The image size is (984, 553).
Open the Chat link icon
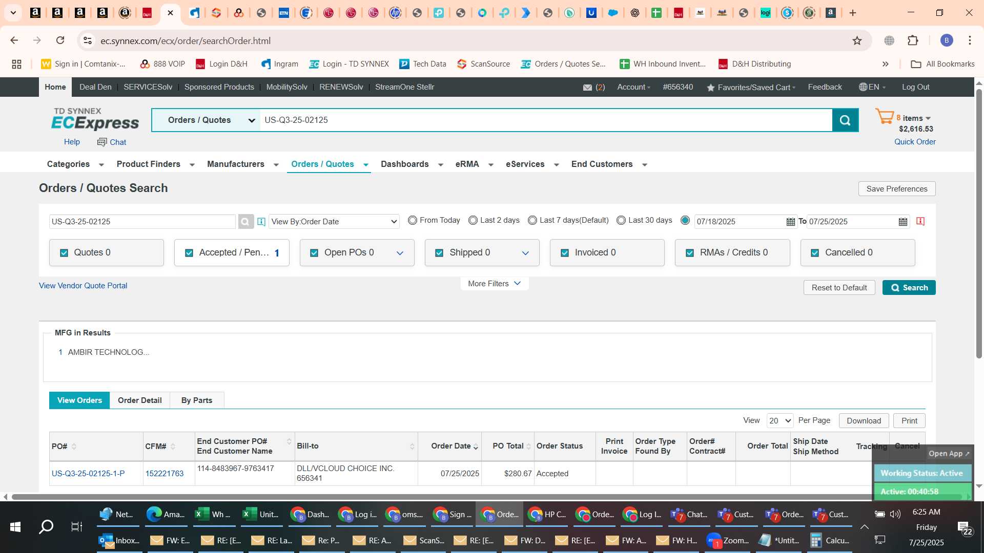click(102, 142)
